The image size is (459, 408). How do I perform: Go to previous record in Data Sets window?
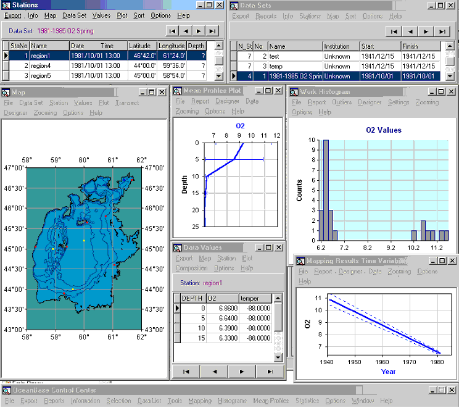(x=410, y=31)
